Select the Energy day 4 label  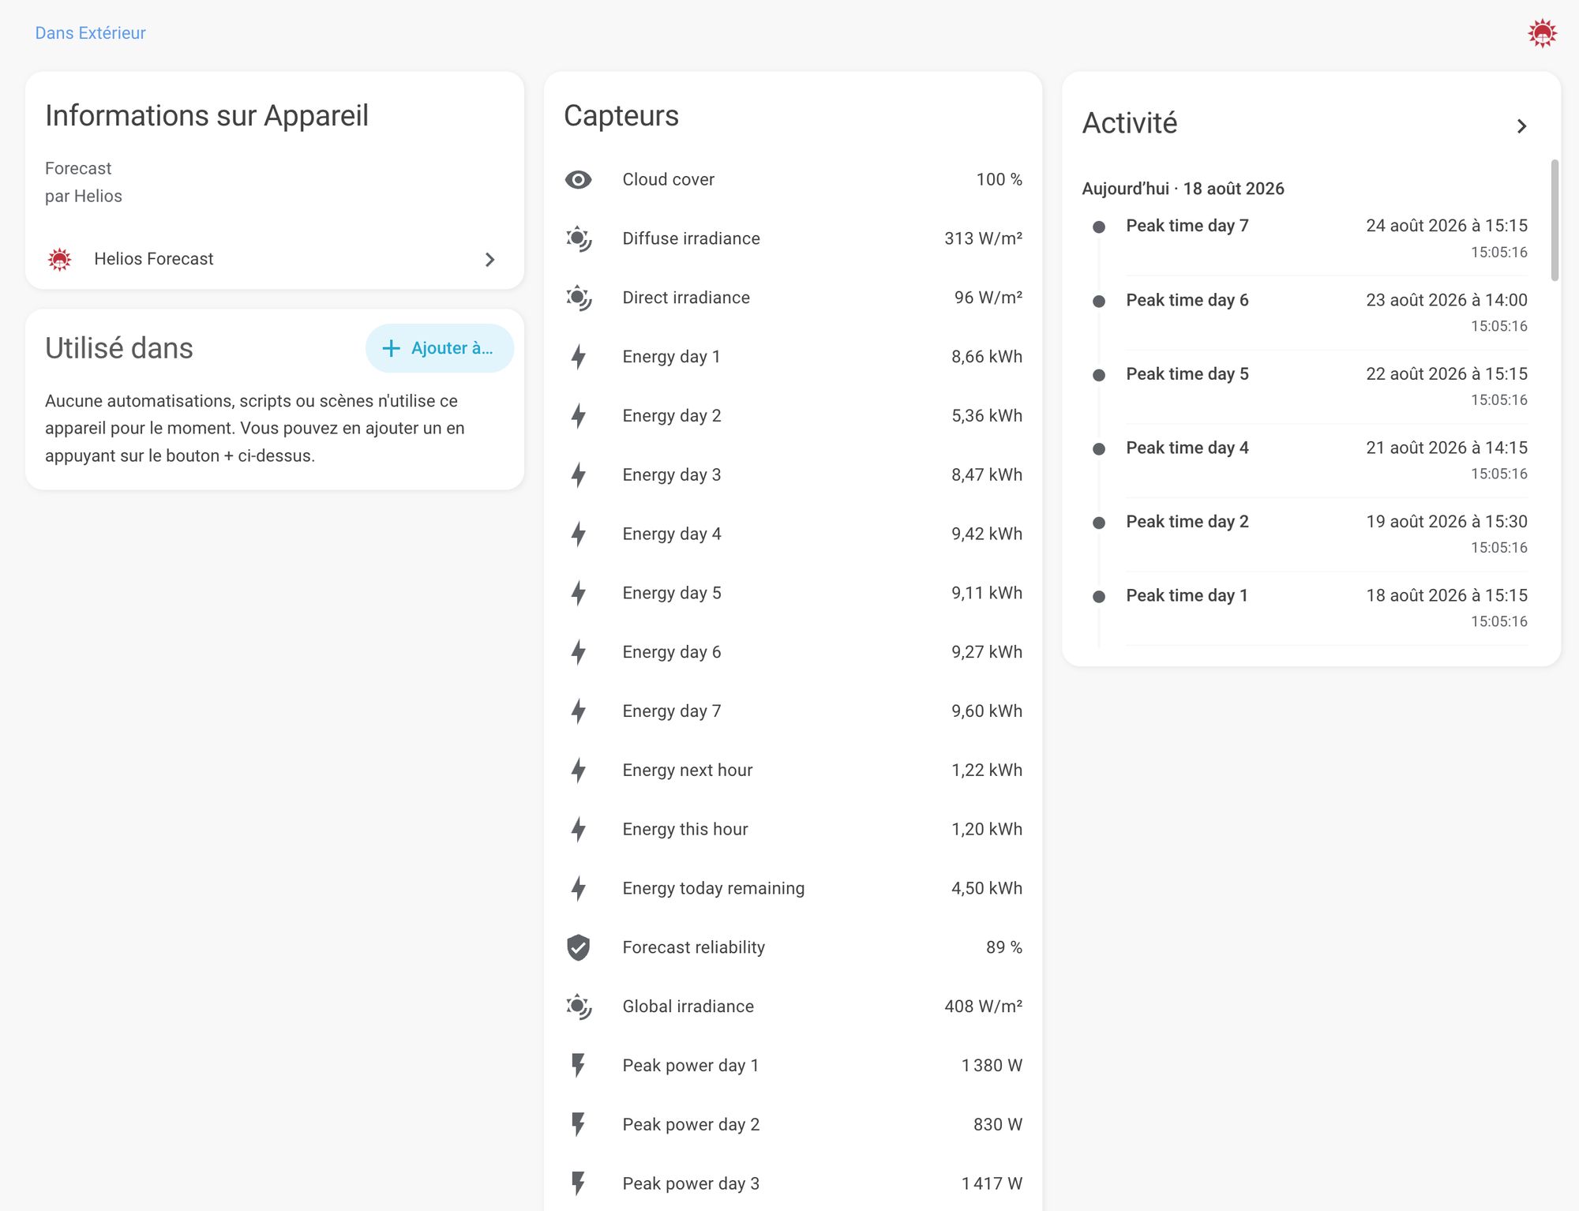pyautogui.click(x=671, y=534)
